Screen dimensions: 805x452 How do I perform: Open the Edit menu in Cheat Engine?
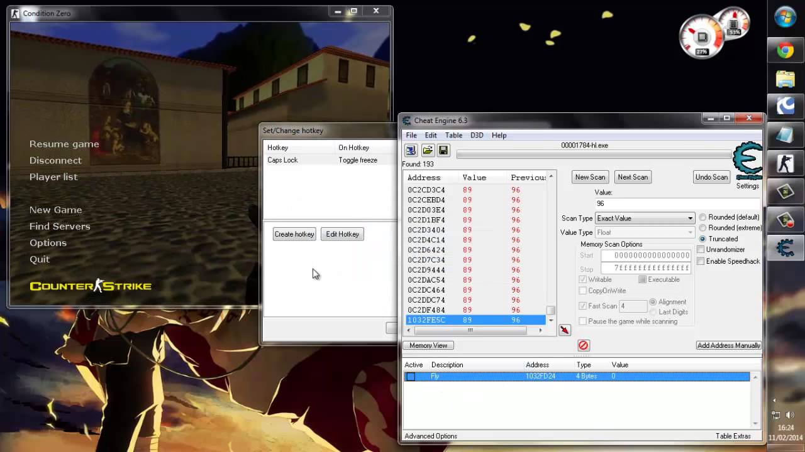tap(431, 136)
